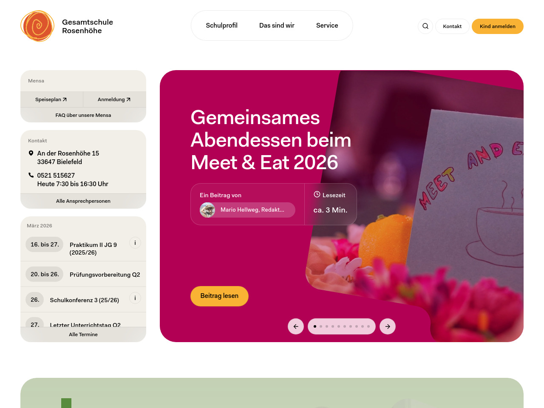Advance to next slide arrow
Screen dimensions: 544x408
(x=388, y=326)
